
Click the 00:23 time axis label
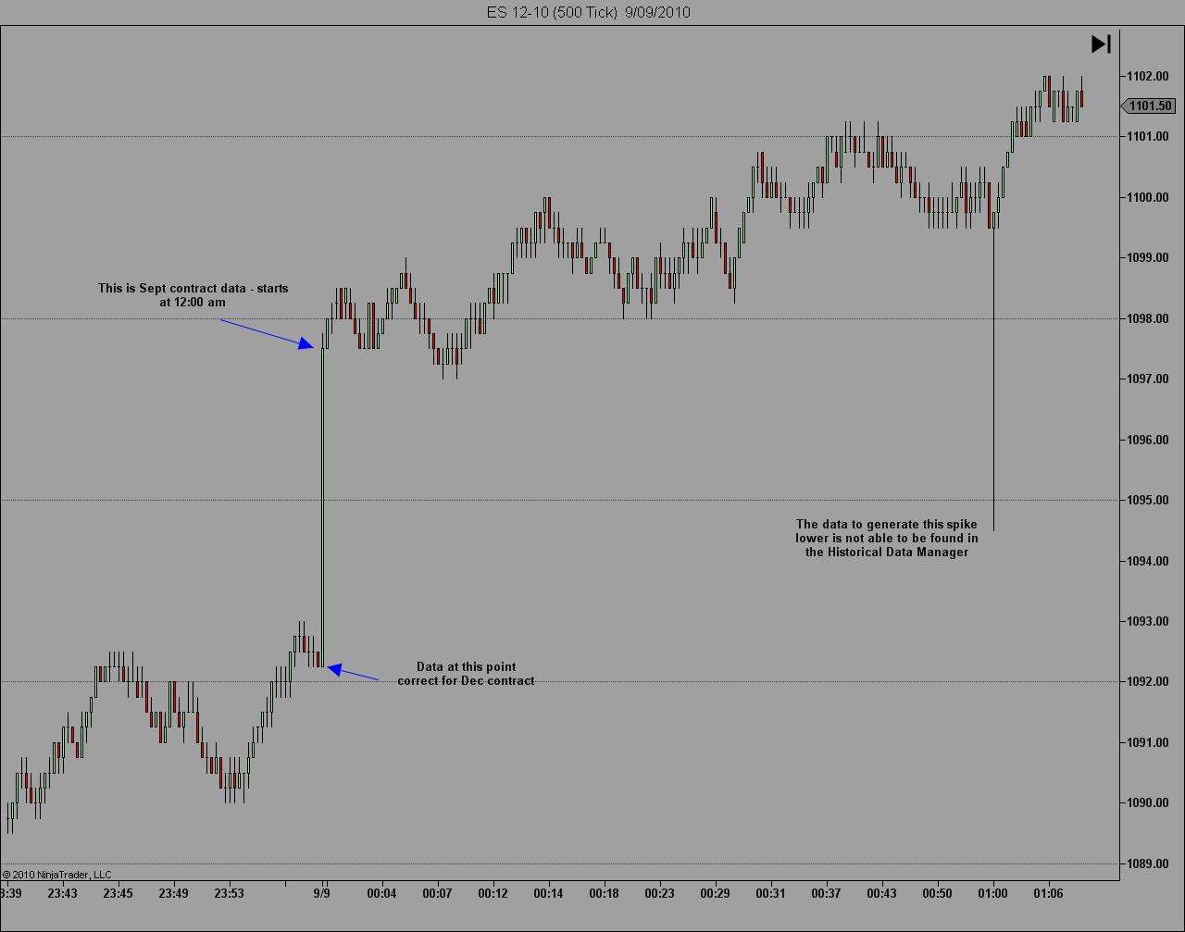659,894
